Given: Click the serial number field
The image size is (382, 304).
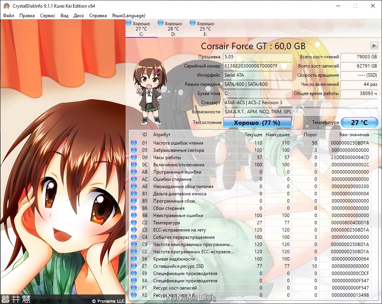Looking at the screenshot, I should 257,66.
